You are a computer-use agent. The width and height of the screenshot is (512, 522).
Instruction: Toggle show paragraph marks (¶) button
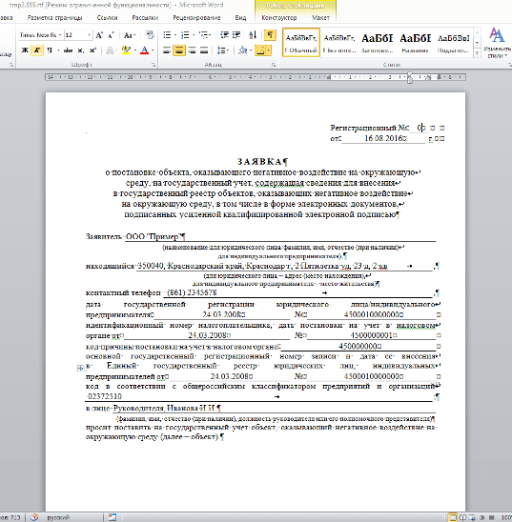(x=270, y=35)
